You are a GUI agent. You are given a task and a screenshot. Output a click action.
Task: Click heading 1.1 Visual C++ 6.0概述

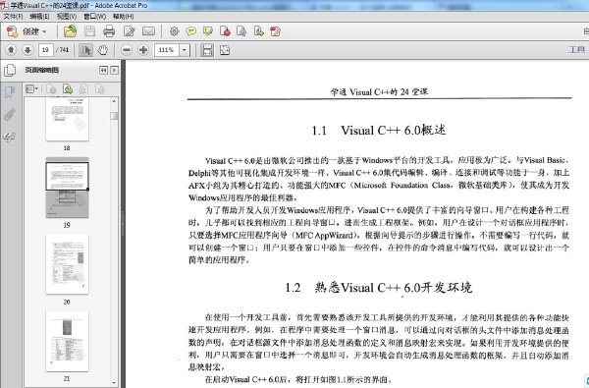[379, 131]
